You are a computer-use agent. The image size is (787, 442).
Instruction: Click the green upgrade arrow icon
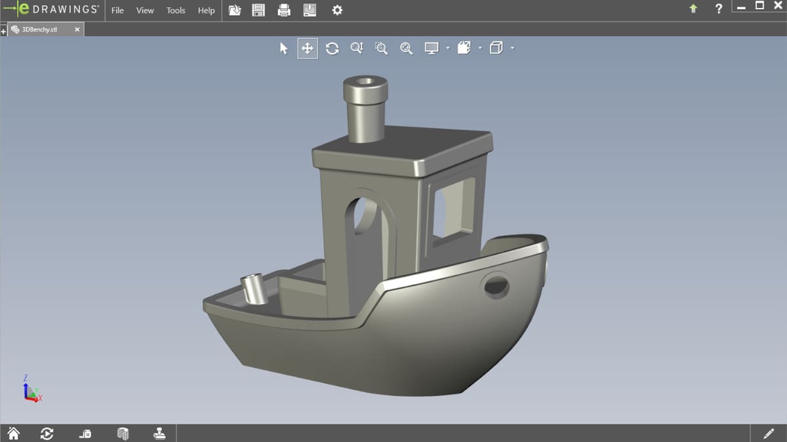[693, 9]
